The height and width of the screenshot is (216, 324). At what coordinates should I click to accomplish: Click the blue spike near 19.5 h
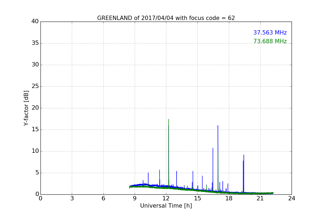(244, 173)
